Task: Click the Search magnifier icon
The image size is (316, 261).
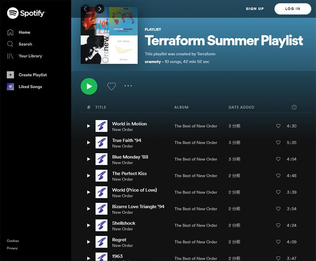Action: coord(10,44)
